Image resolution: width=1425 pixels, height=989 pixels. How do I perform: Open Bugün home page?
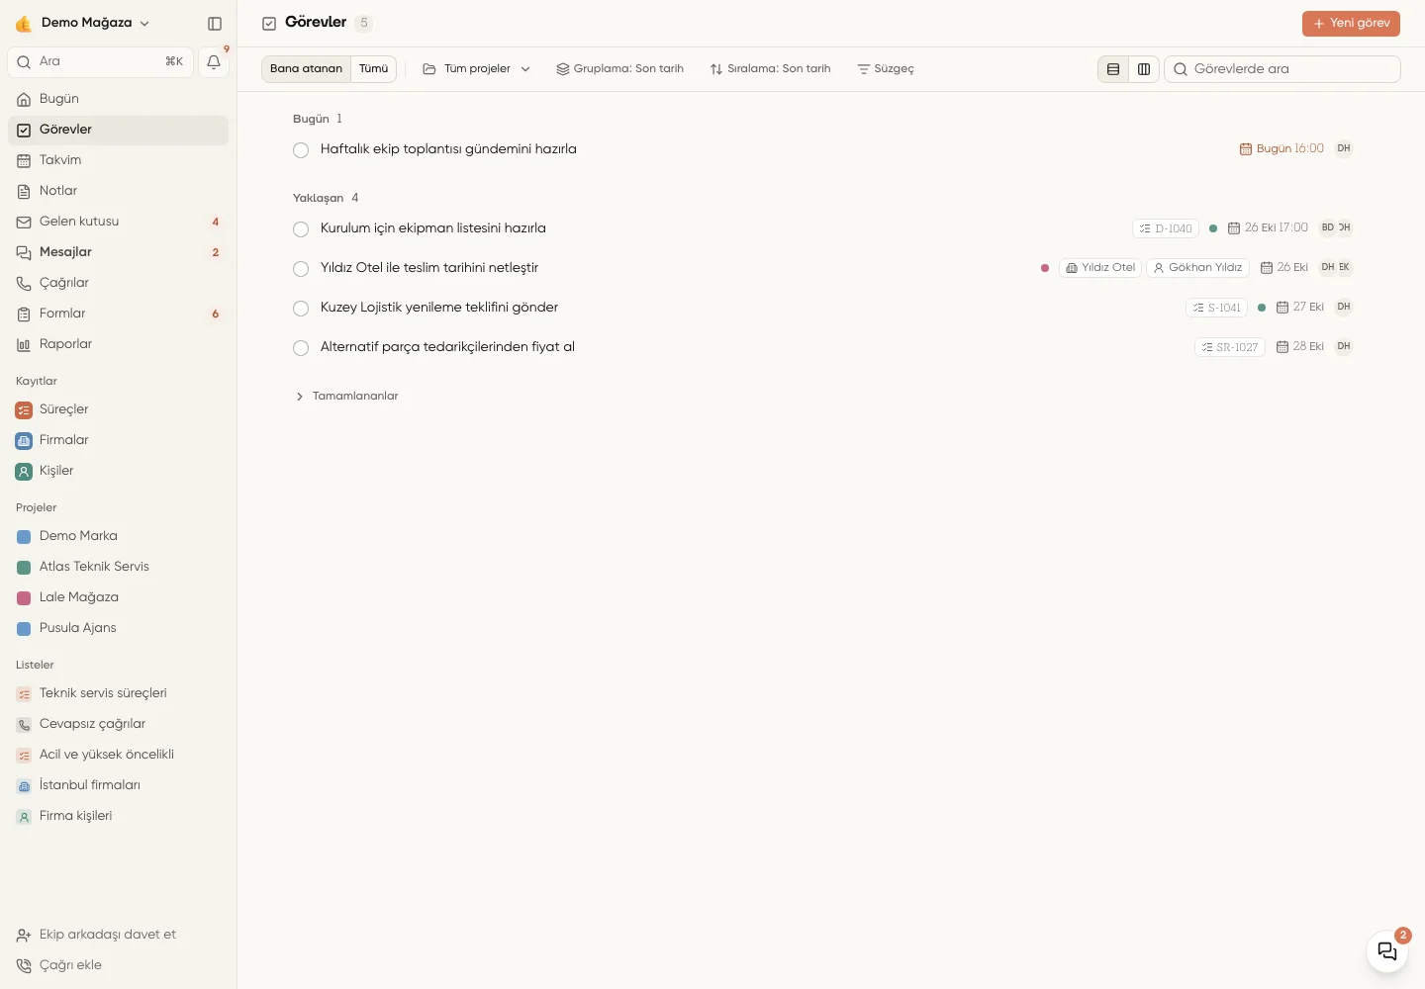pos(118,99)
